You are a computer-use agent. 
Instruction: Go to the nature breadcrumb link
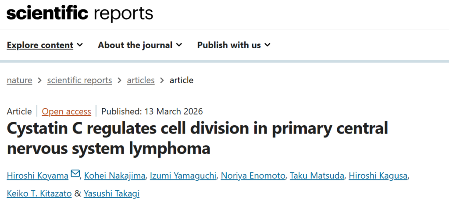point(19,80)
